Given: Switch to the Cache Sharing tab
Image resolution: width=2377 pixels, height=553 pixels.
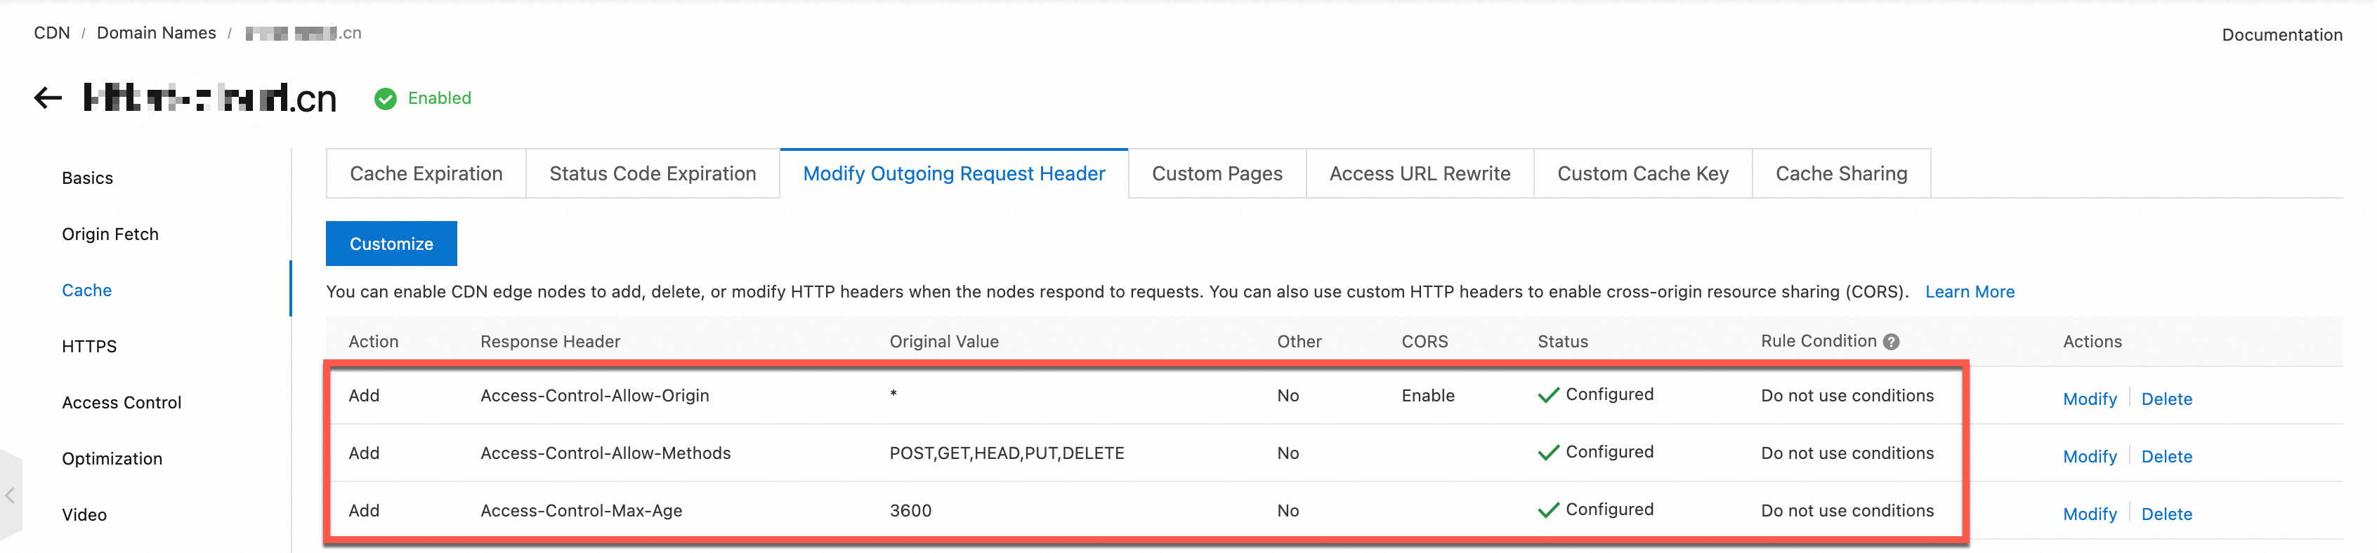Looking at the screenshot, I should coord(1841,173).
